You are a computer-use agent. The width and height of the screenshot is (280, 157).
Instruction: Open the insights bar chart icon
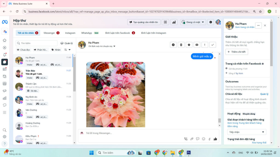pos(174,22)
